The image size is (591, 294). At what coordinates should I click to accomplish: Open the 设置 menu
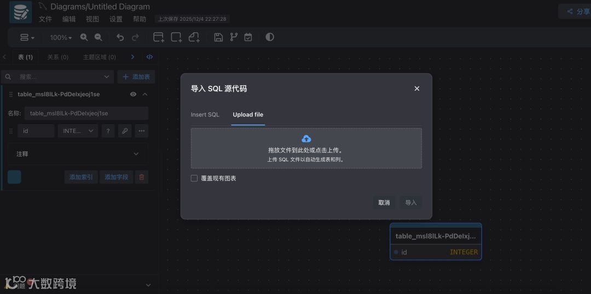click(x=116, y=19)
